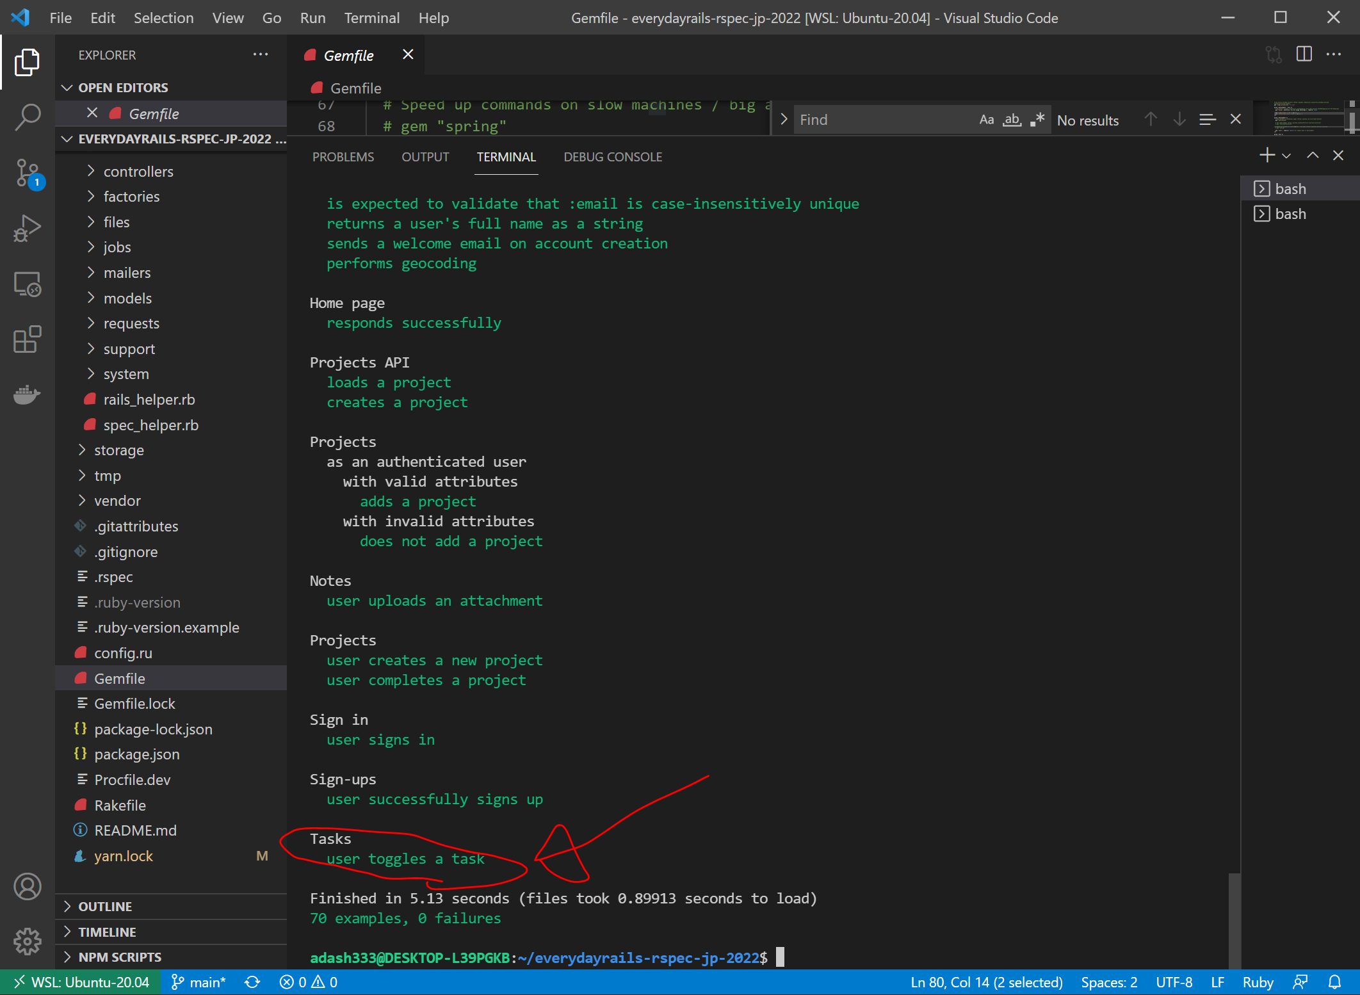Viewport: 1360px width, 995px height.
Task: Open the Extensions view icon
Action: click(x=27, y=339)
